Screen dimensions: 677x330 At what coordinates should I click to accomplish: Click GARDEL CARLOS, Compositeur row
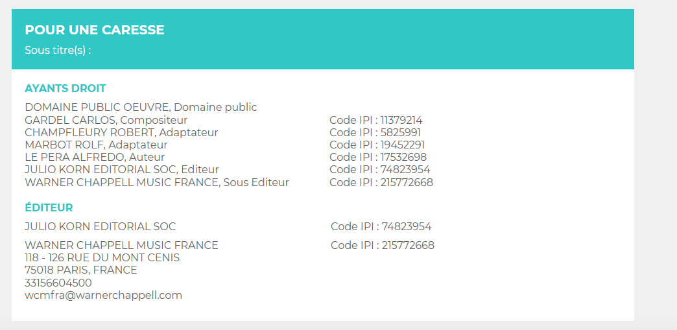click(x=106, y=120)
